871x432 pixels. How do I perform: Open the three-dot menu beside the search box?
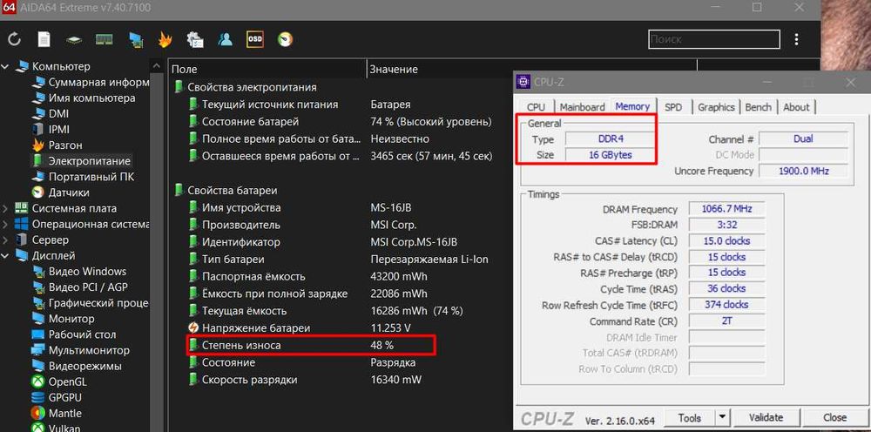click(x=797, y=39)
